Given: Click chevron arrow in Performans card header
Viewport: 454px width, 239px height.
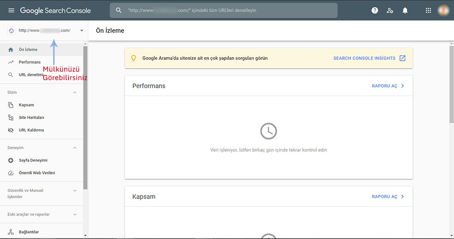Looking at the screenshot, I should point(402,86).
